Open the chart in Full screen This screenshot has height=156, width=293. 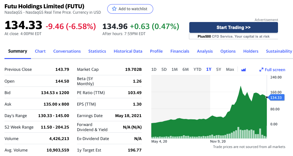click(272, 70)
